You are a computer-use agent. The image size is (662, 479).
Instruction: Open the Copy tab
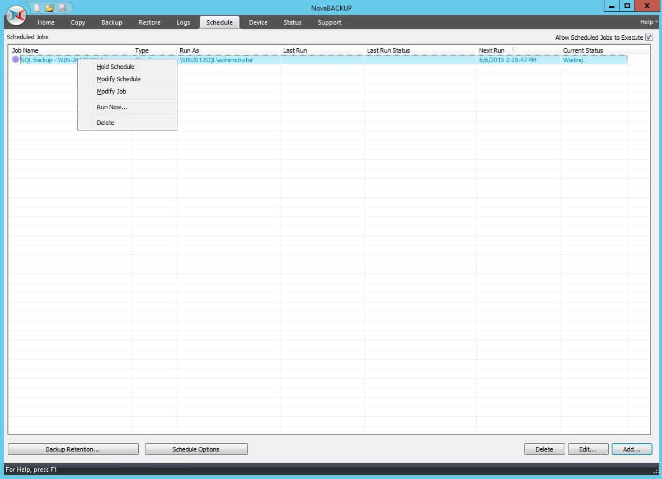pyautogui.click(x=78, y=22)
